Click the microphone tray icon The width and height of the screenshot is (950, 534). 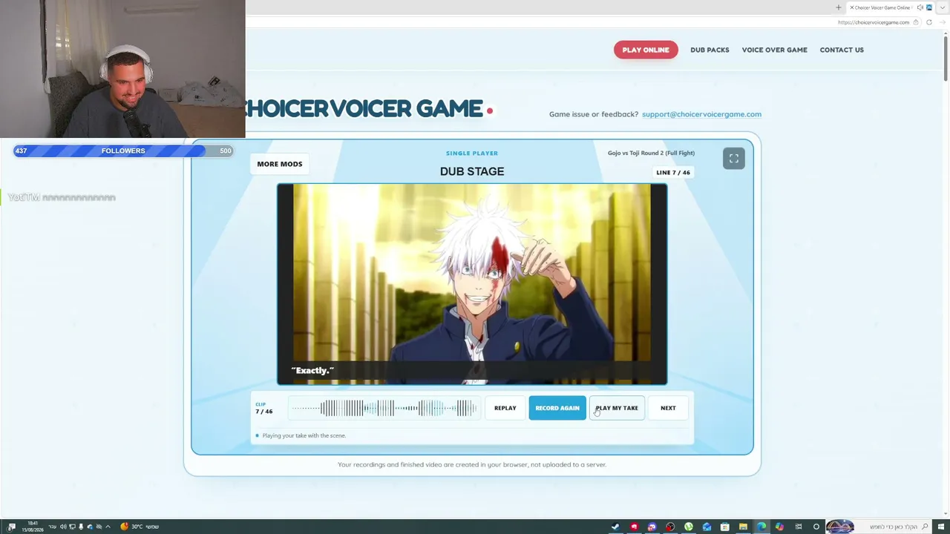click(81, 527)
